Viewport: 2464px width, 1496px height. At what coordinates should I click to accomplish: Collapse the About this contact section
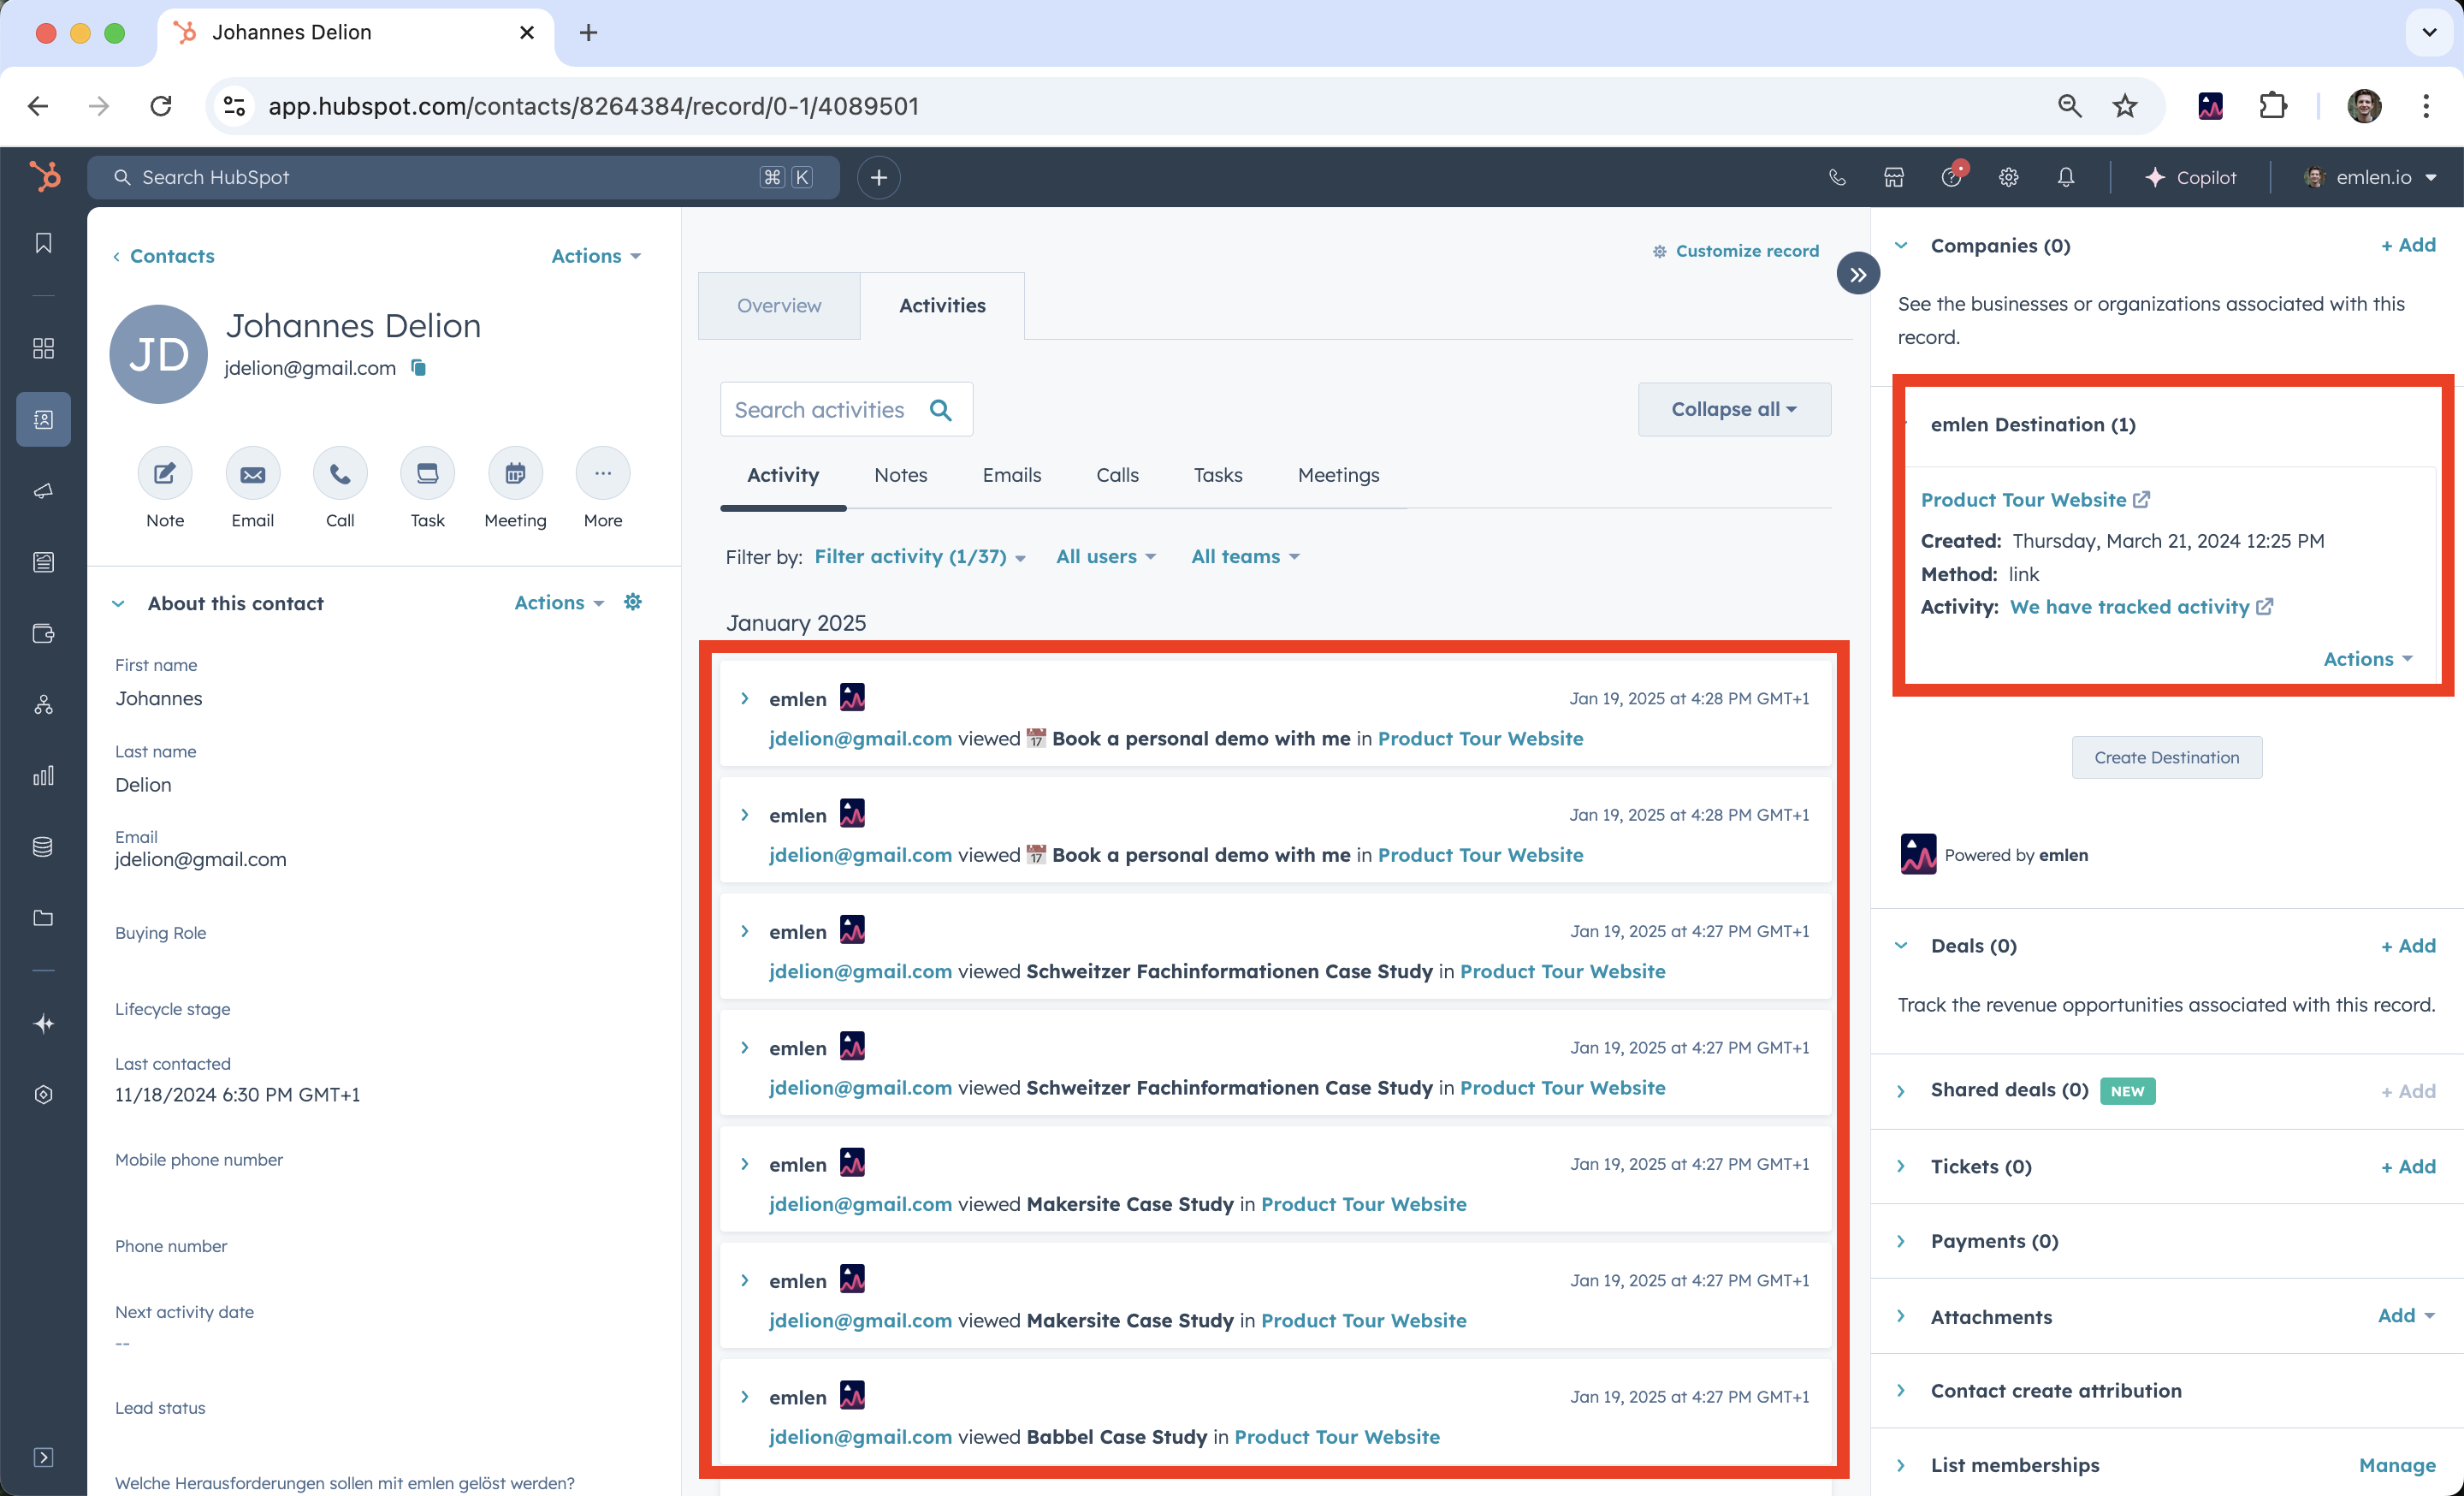click(x=119, y=603)
